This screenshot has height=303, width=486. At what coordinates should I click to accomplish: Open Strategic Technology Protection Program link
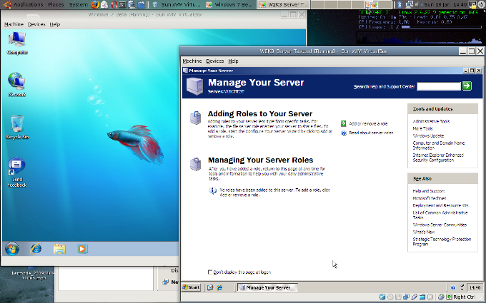point(442,242)
